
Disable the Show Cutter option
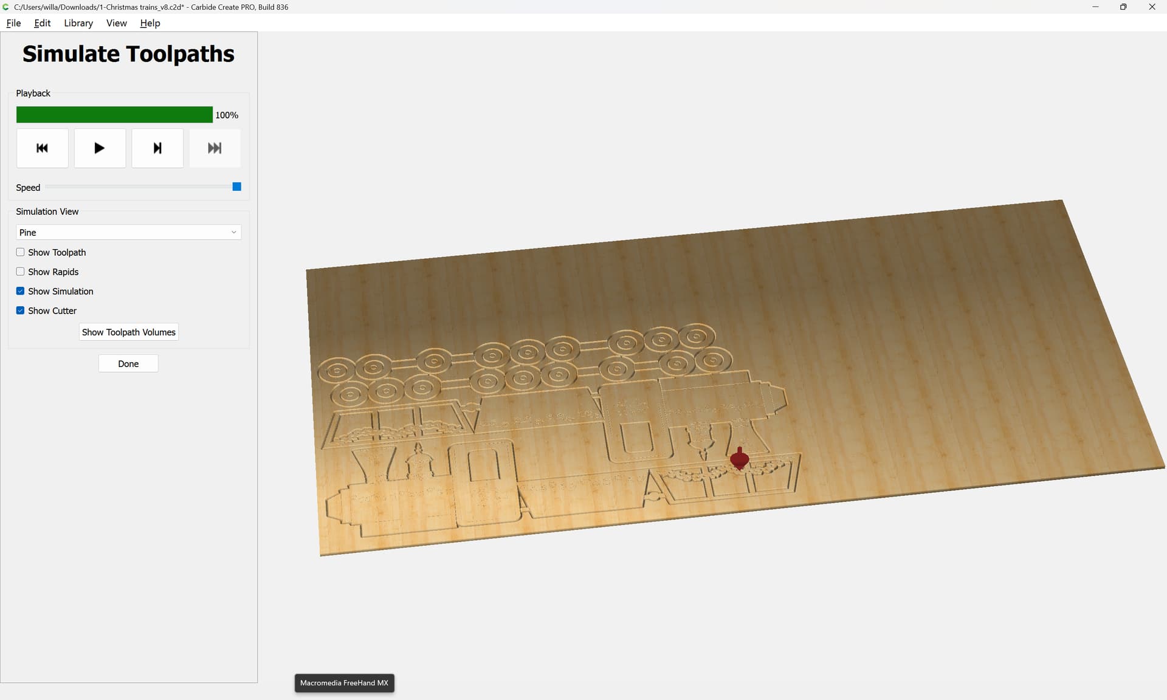(x=21, y=311)
